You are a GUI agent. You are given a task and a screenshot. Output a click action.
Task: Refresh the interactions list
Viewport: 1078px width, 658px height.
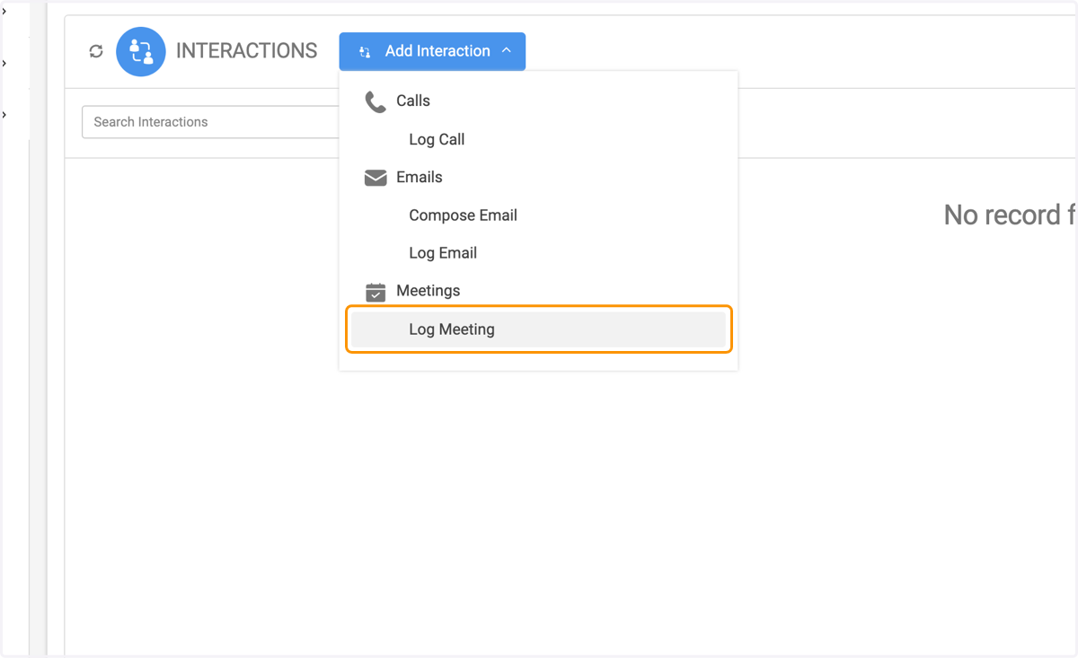coord(96,52)
